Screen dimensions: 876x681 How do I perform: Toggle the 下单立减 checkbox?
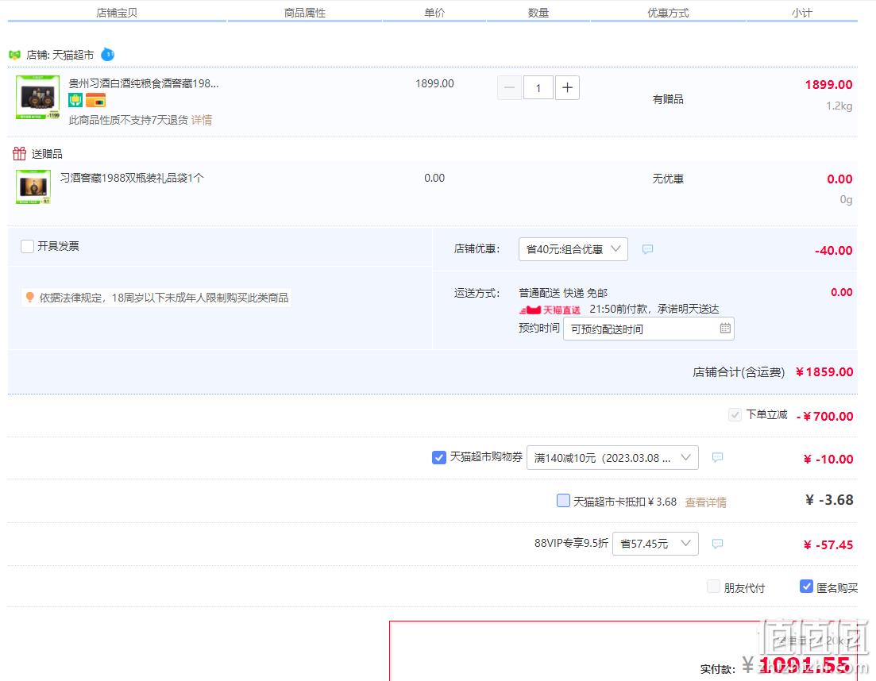click(735, 415)
